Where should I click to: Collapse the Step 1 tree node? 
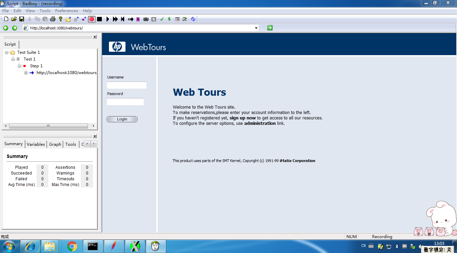click(20, 66)
